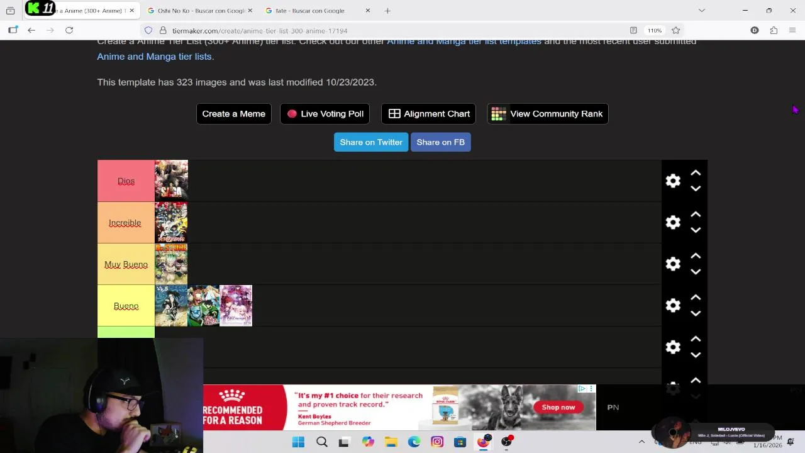This screenshot has width=805, height=453.
Task: Move the row below Bueno up
Action: click(696, 339)
